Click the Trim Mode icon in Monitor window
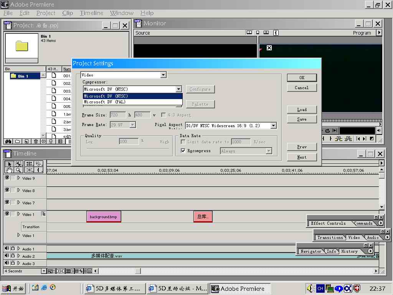The height and width of the screenshot is (295, 393). tap(266, 33)
